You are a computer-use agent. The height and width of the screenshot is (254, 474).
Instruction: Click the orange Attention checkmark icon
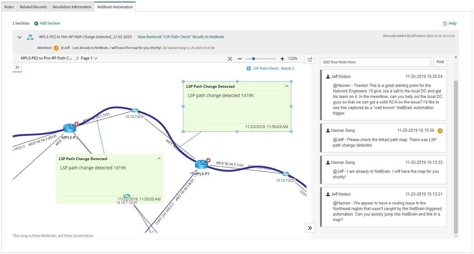pyautogui.click(x=56, y=48)
